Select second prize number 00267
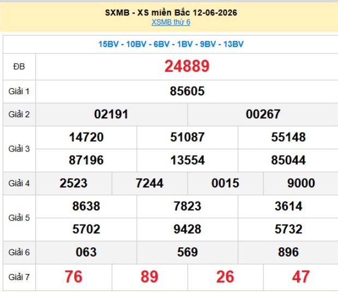Viewport: 338px width, 292px height. [263, 114]
